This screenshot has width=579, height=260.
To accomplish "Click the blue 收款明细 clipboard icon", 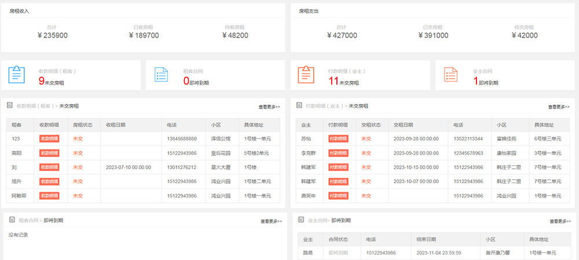I will point(17,75).
